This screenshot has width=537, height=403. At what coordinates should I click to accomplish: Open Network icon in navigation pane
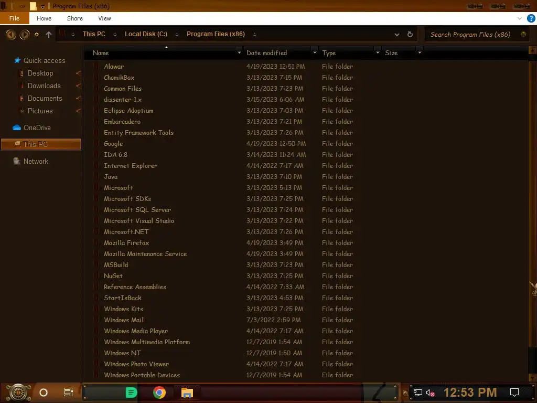(x=17, y=162)
